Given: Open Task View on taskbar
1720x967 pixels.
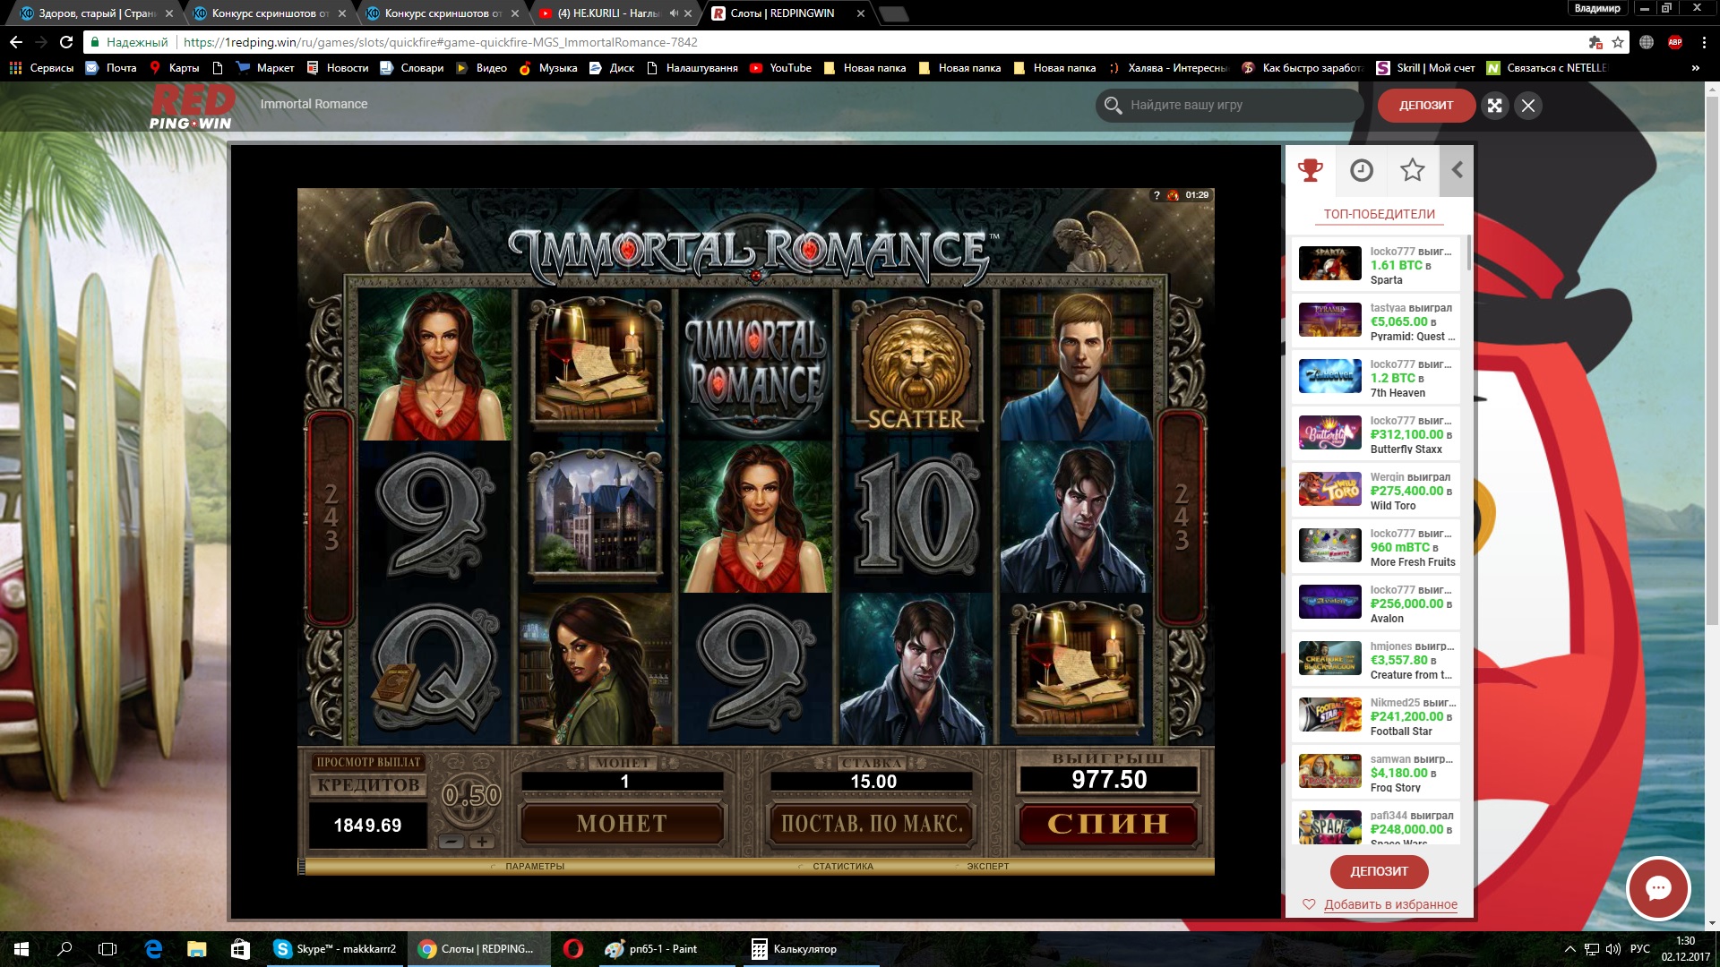Looking at the screenshot, I should tap(107, 949).
